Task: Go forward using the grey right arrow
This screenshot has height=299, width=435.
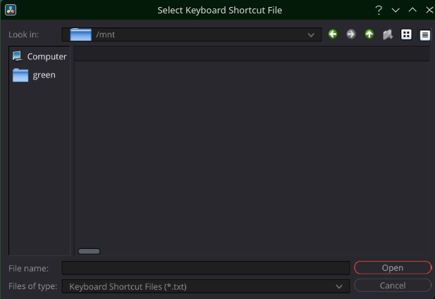Action: [351, 35]
